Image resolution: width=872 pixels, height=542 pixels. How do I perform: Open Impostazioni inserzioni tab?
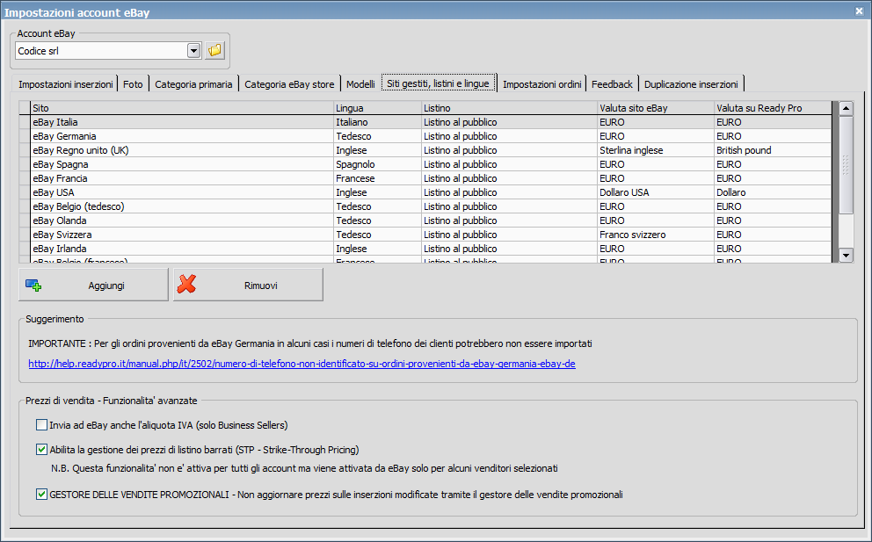65,84
